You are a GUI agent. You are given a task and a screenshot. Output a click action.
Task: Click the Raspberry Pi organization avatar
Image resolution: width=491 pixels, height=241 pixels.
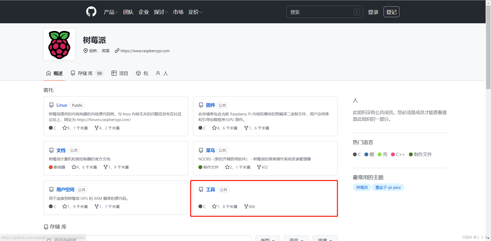point(59,44)
